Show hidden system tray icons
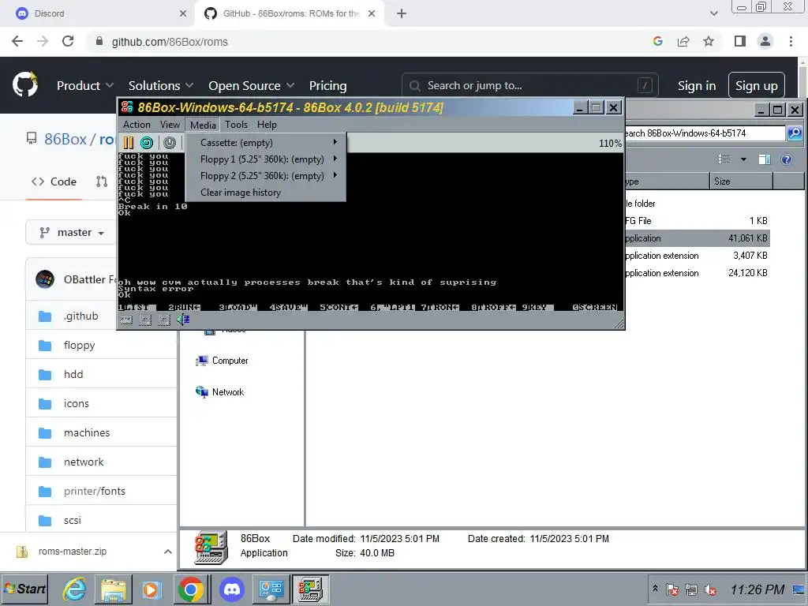The width and height of the screenshot is (808, 606). tap(655, 588)
